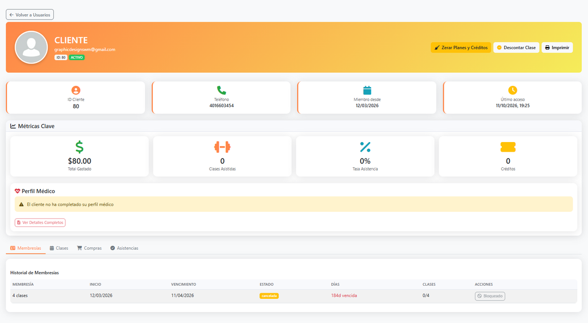Click the DÍAS column header
588x323 pixels.
tap(335, 285)
